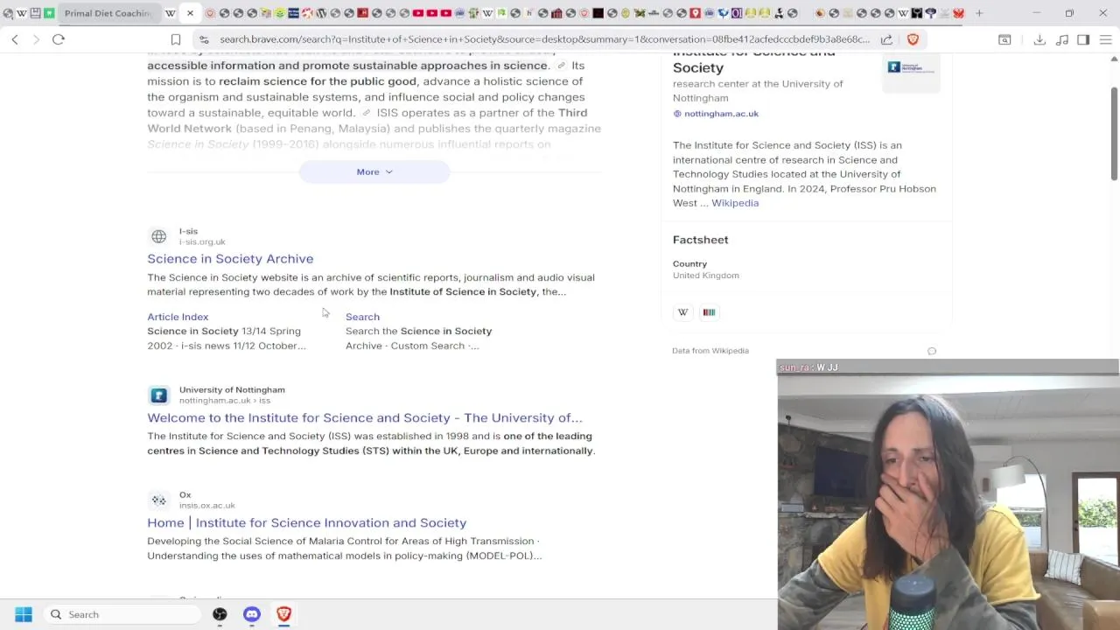Click the address bar URL field

(544, 39)
